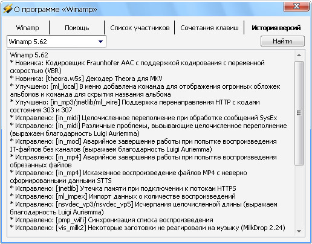Click the [in_mp4] 'Искаженное воспроизведение' line
Viewport: 312px width, 244px height.
coord(128,173)
